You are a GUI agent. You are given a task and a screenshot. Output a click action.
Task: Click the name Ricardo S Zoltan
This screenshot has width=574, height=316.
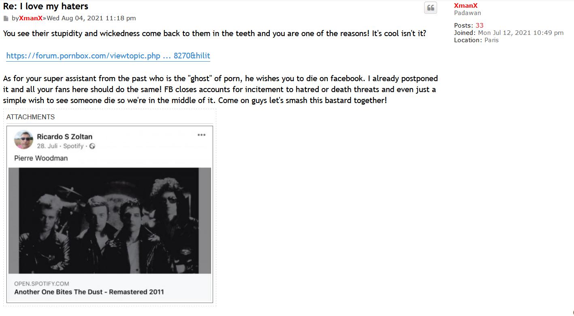click(64, 137)
